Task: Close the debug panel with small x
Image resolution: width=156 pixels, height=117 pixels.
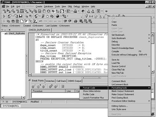Action: coord(29,80)
